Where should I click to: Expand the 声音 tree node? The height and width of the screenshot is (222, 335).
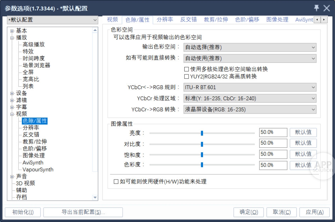12,176
